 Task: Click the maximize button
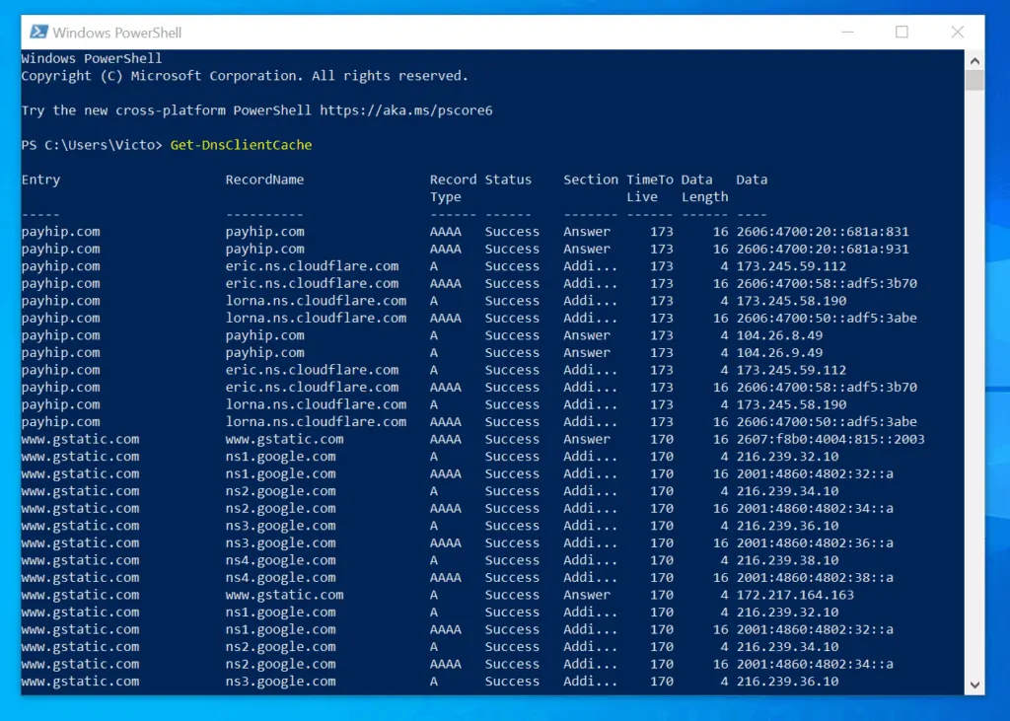(x=901, y=32)
